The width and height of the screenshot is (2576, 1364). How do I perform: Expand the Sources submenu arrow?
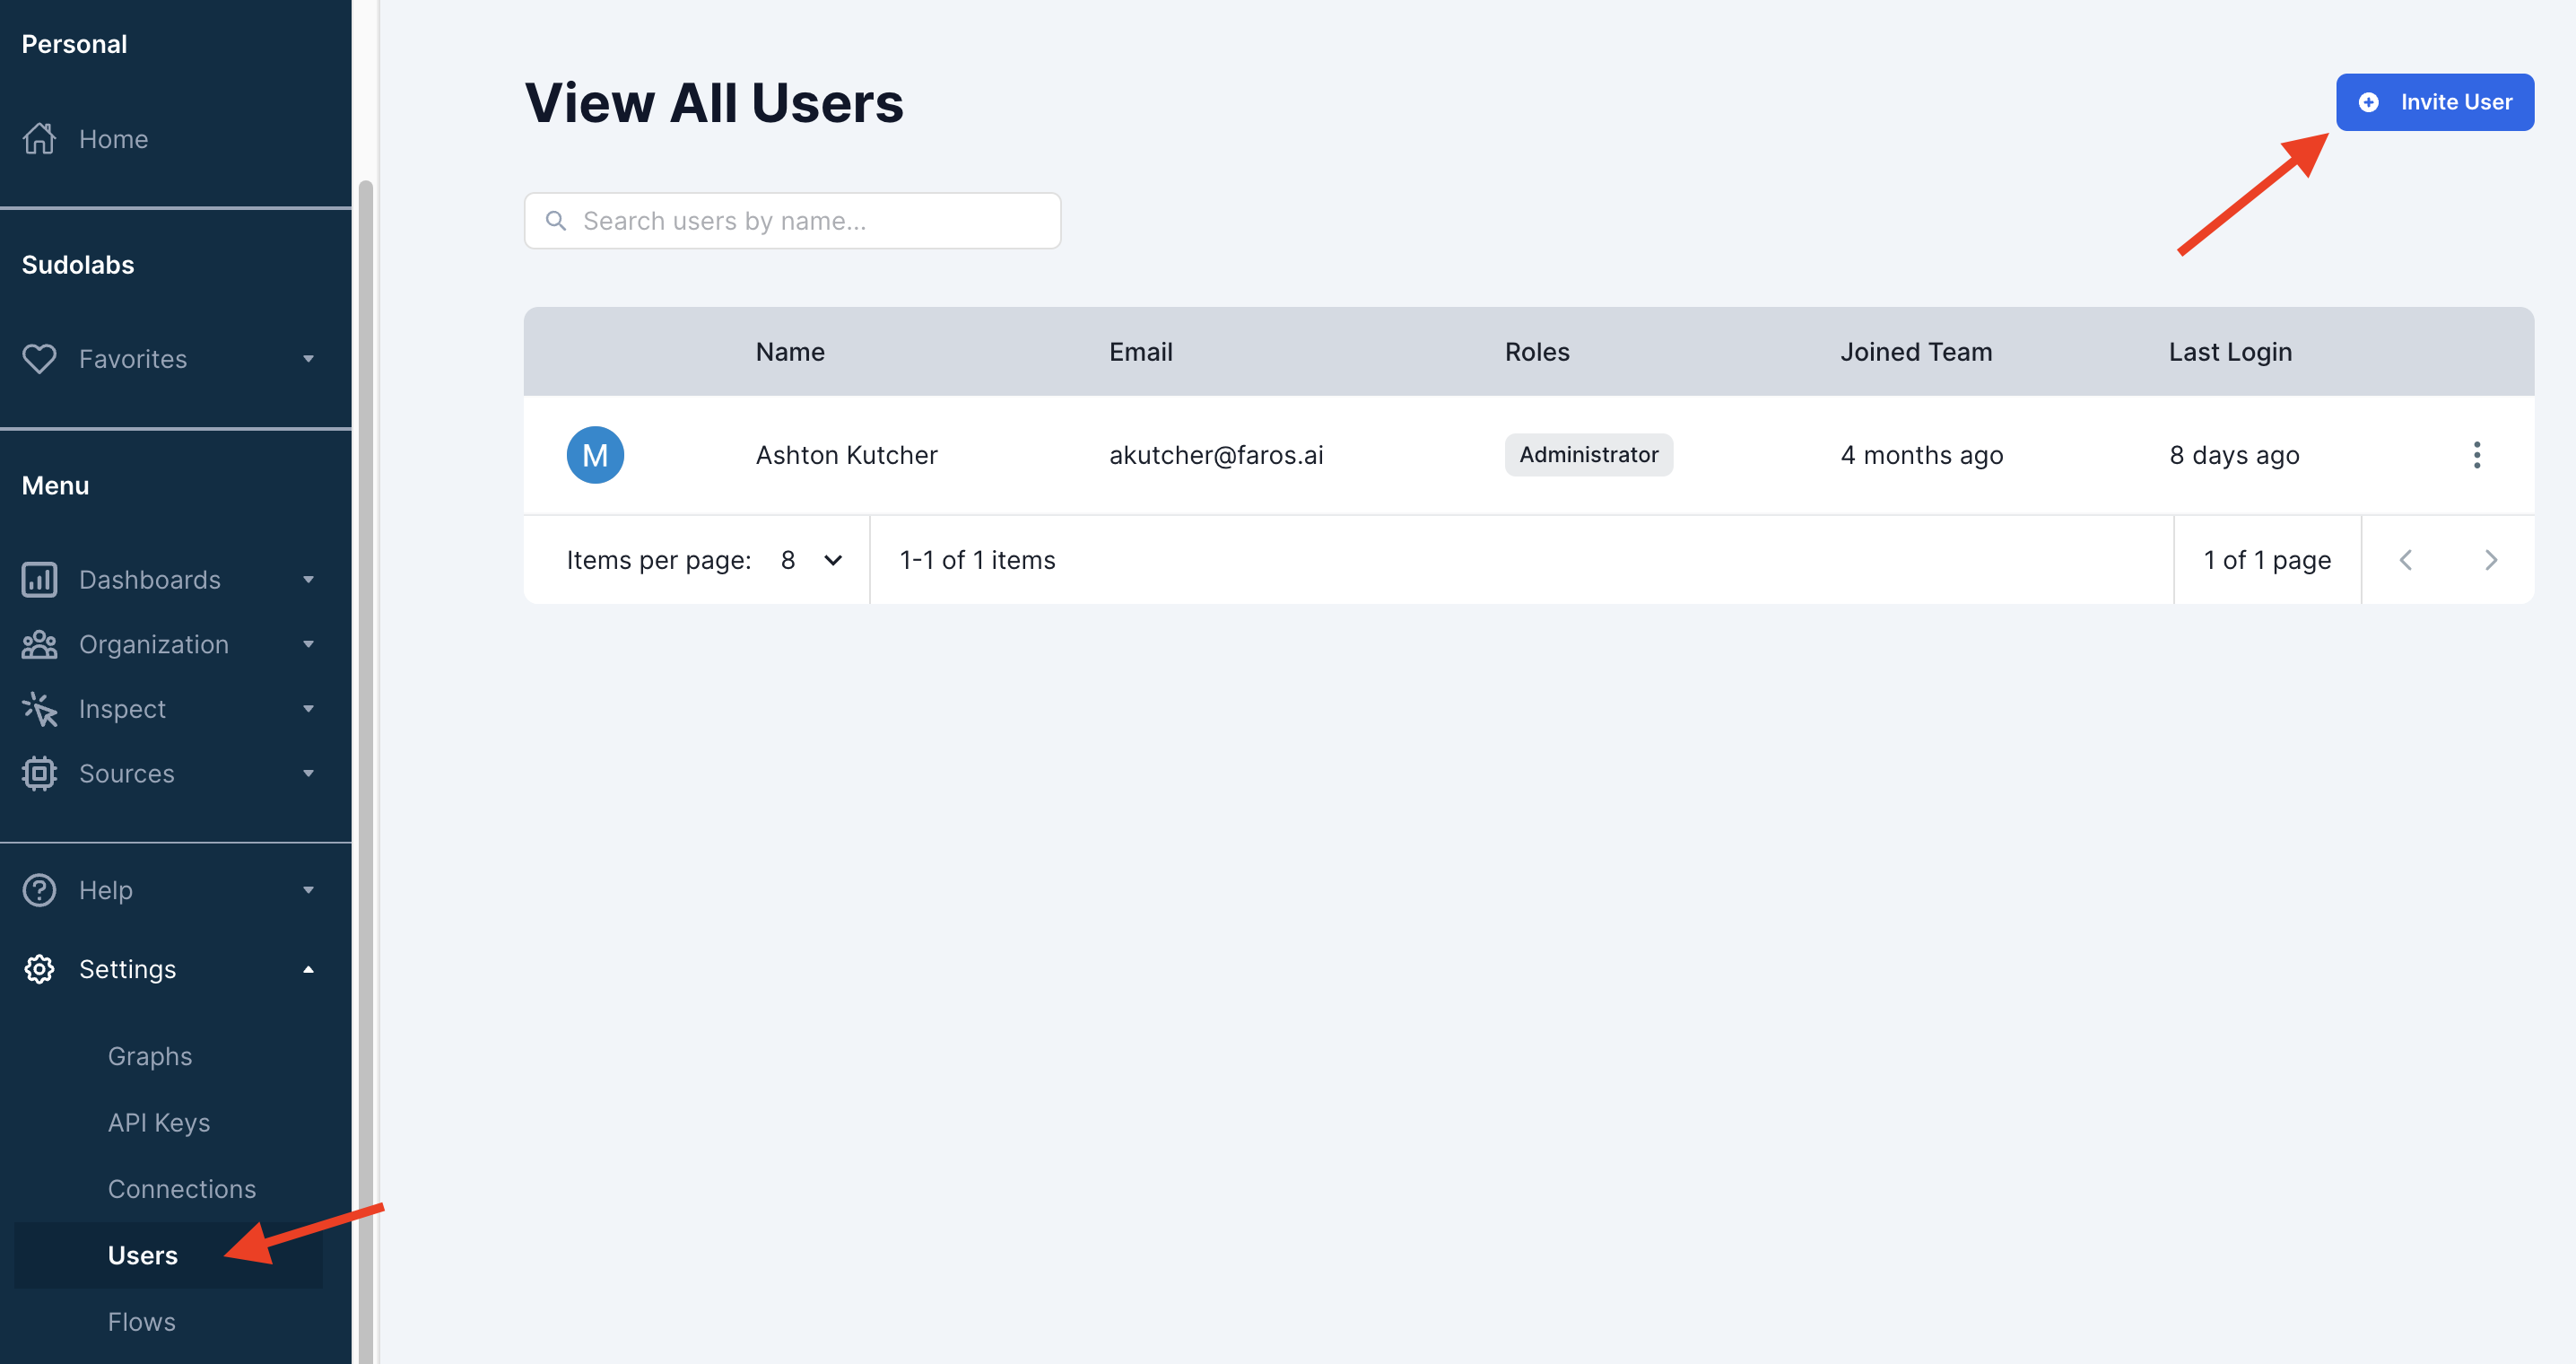308,774
